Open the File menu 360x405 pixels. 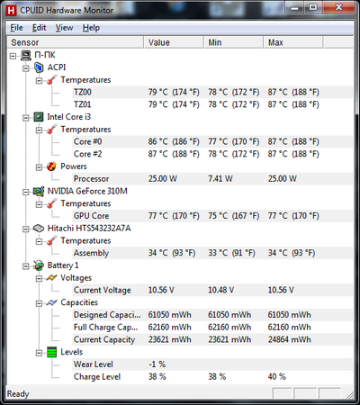pos(16,28)
